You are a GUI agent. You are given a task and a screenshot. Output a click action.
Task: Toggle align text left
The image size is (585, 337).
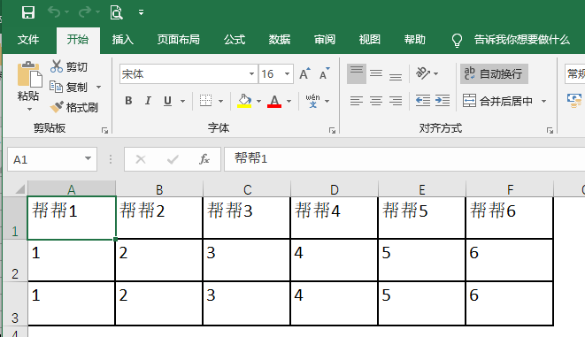[357, 101]
